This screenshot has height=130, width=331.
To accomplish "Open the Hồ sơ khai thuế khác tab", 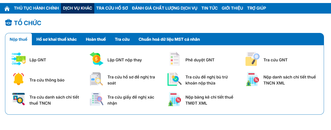I will [56, 39].
